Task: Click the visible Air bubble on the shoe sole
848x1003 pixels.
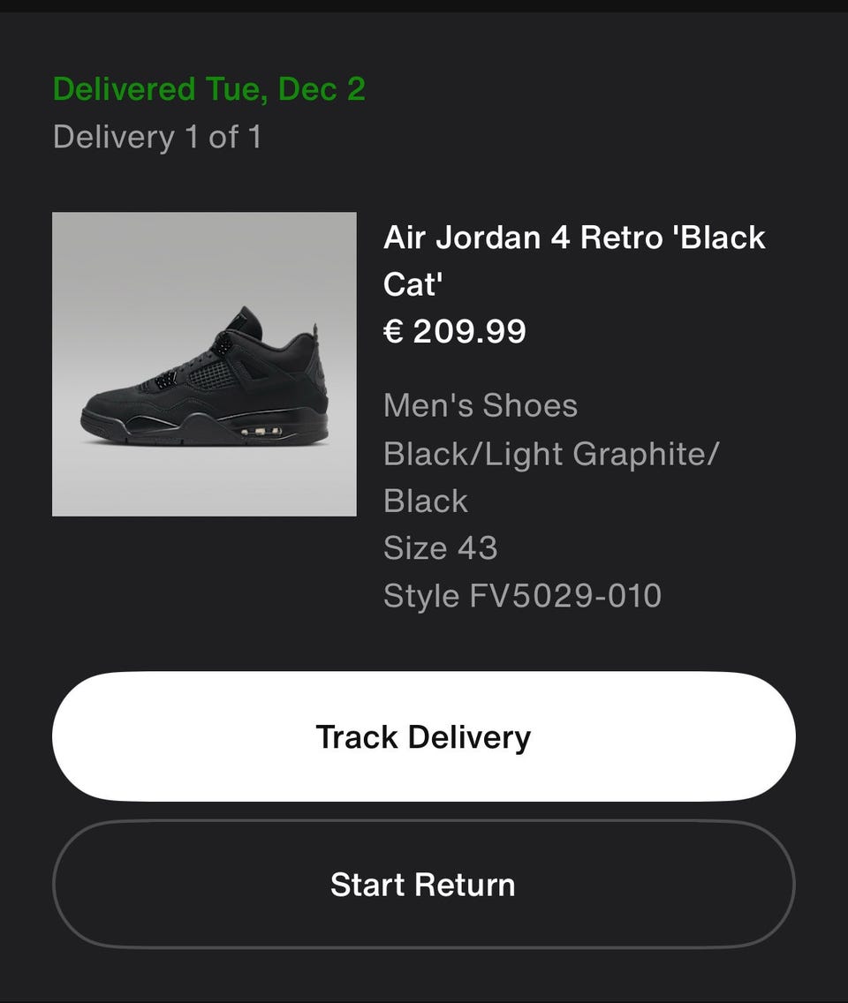Action: point(261,433)
